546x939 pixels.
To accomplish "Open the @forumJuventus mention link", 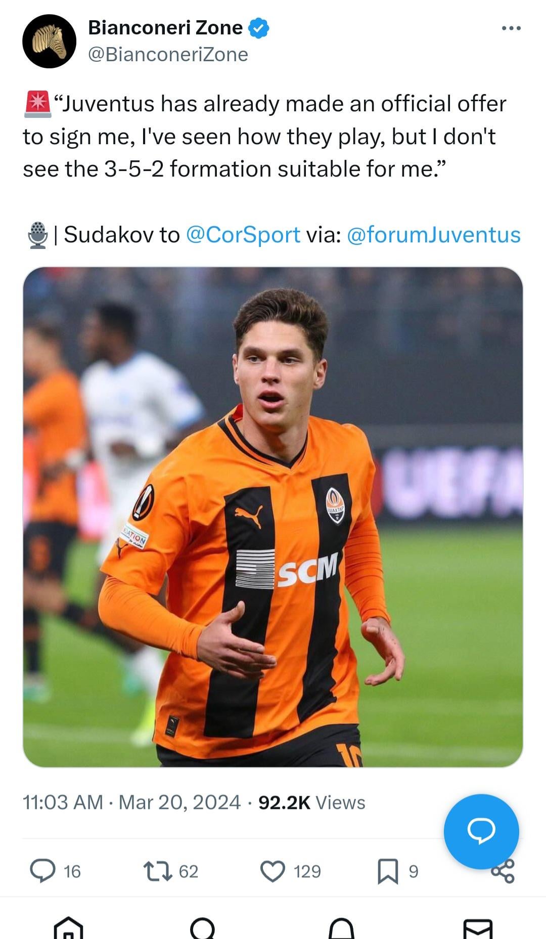I will pyautogui.click(x=434, y=235).
